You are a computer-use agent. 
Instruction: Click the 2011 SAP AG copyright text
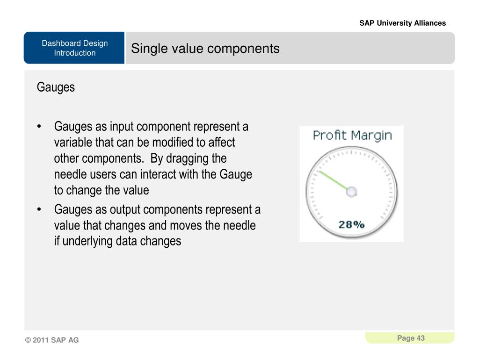[x=52, y=340]
